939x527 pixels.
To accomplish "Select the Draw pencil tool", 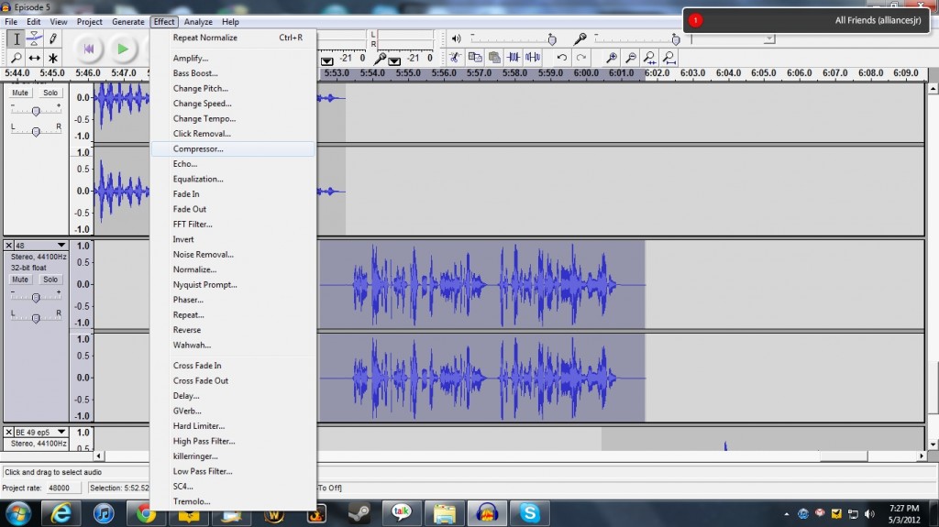I will [x=52, y=38].
